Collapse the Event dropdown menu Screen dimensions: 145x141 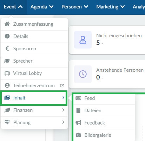[x=13, y=7]
